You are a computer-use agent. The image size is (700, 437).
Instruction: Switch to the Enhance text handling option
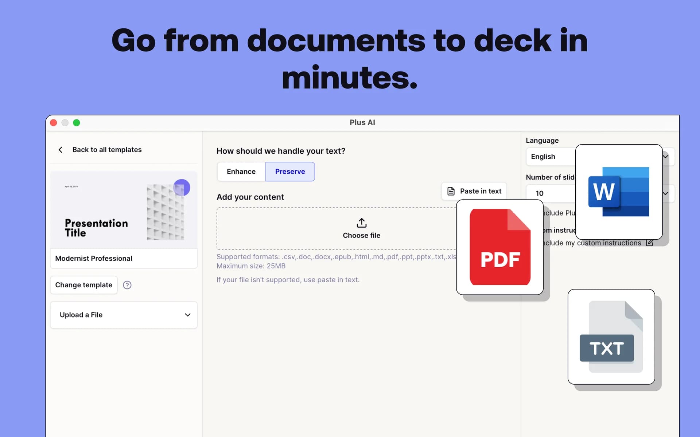click(241, 172)
